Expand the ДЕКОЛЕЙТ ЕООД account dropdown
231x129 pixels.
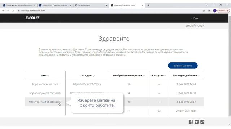pos(195,25)
